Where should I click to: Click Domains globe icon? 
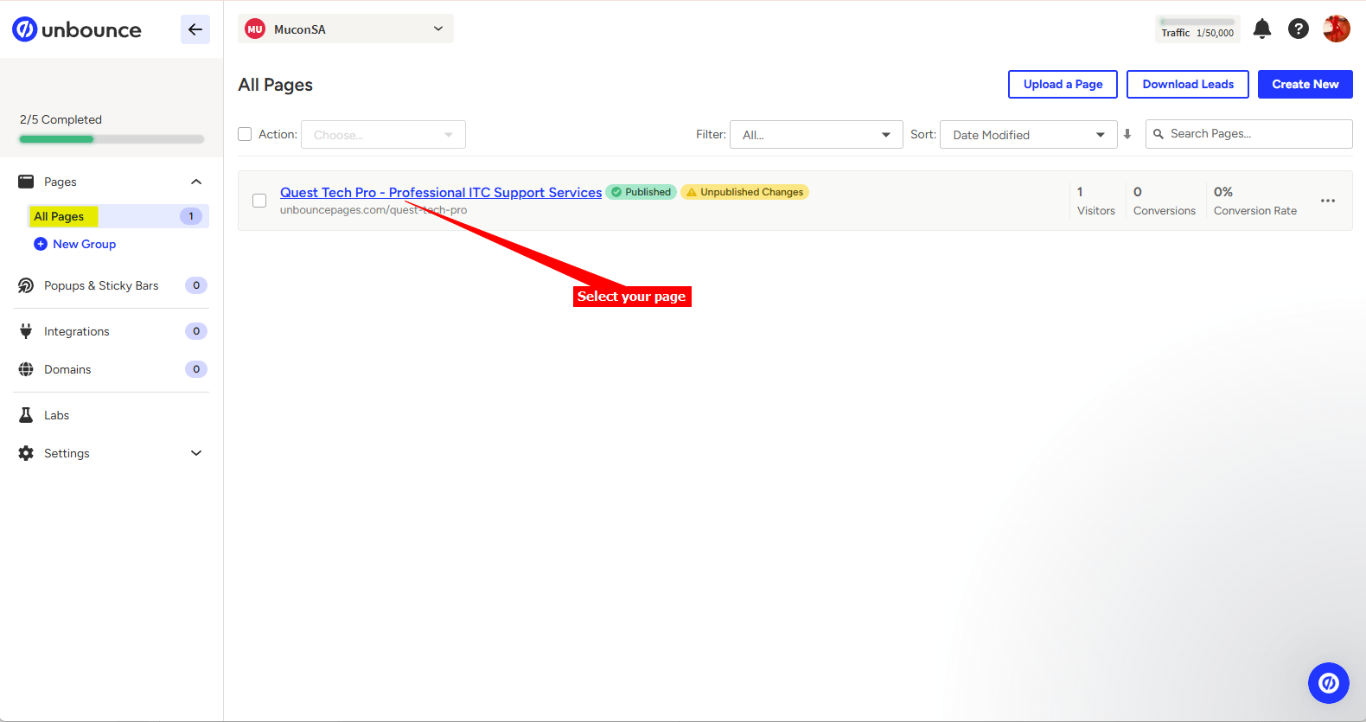(26, 369)
